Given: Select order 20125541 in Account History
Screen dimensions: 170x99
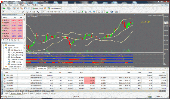Looking at the screenshot, I should (85, 86).
